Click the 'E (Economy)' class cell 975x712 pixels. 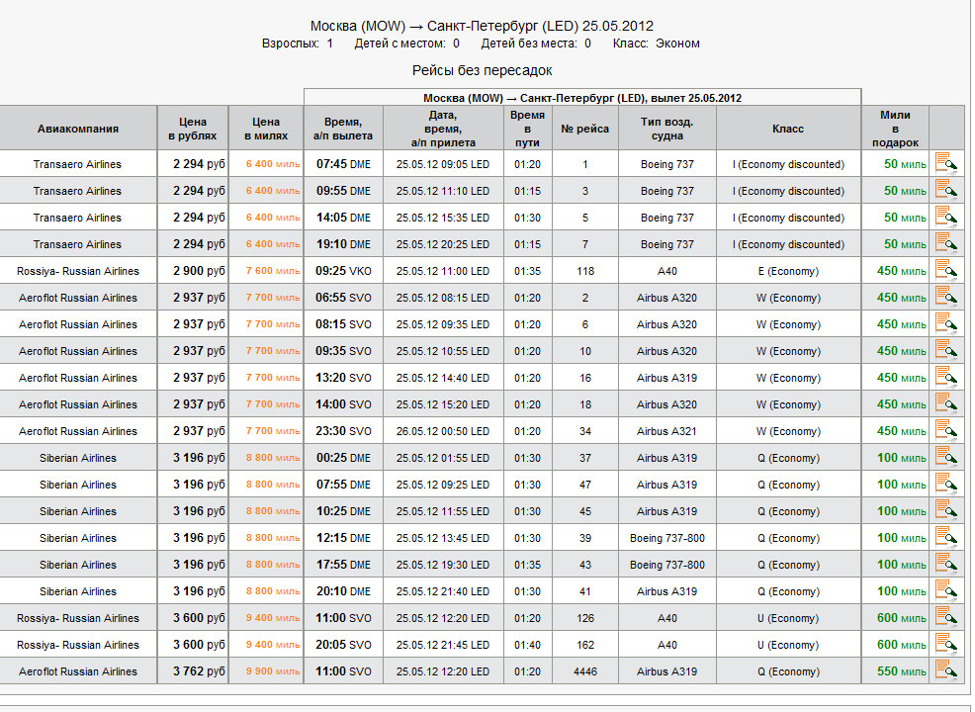(788, 271)
